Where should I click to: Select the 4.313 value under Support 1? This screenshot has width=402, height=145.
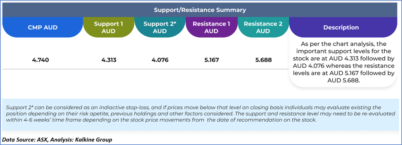[x=108, y=60]
